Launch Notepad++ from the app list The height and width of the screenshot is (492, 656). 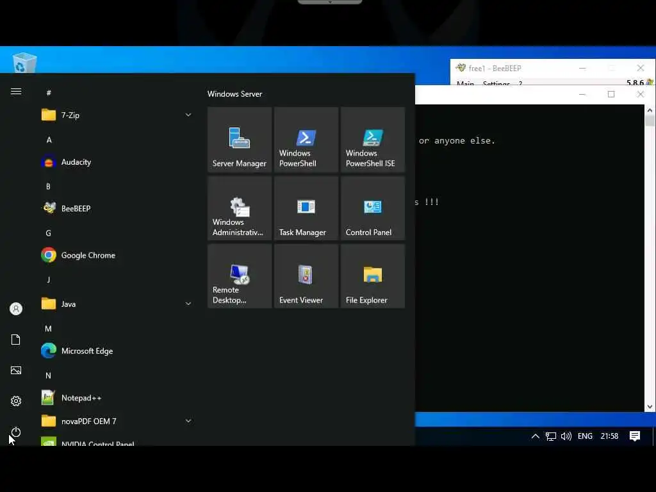(117, 397)
